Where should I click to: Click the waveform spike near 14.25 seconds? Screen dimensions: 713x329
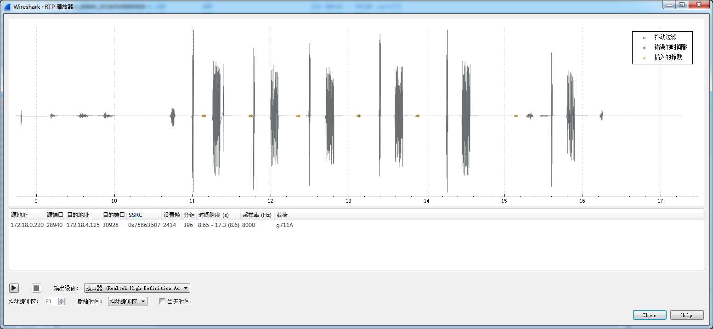pyautogui.click(x=447, y=110)
